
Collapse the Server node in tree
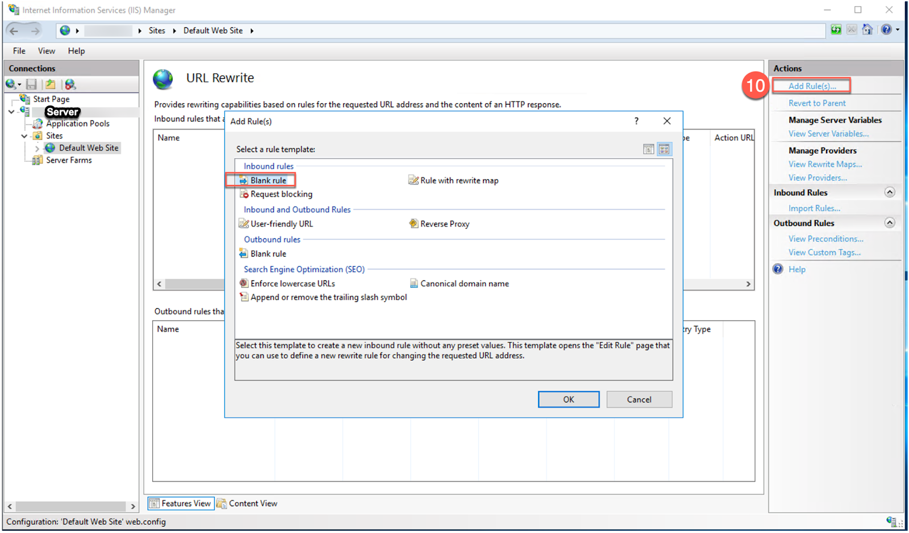pos(11,111)
